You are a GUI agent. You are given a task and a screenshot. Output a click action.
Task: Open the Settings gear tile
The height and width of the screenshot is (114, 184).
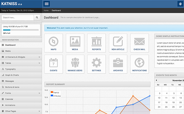pyautogui.click(x=96, y=64)
